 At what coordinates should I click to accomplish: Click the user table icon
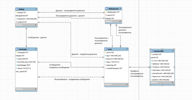(x=106, y=49)
